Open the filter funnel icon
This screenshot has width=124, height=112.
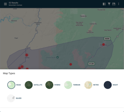[109, 4]
